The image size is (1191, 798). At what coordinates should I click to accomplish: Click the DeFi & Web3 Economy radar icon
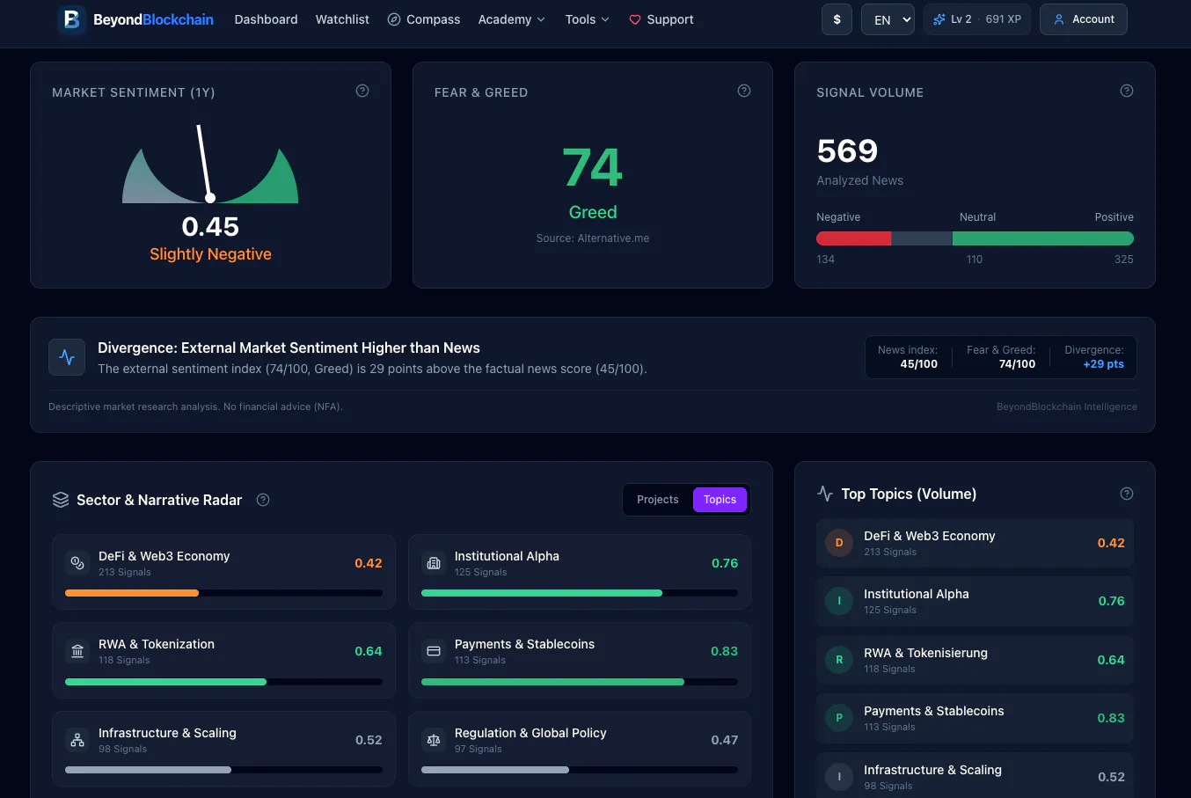(77, 563)
